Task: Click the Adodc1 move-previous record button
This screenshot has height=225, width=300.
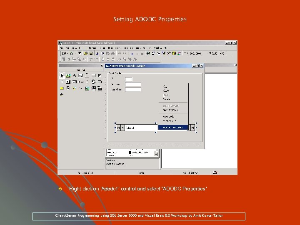Action: click(123, 127)
